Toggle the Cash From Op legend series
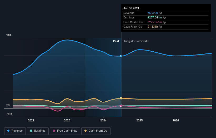This screenshot has height=138, width=216. (96, 131)
